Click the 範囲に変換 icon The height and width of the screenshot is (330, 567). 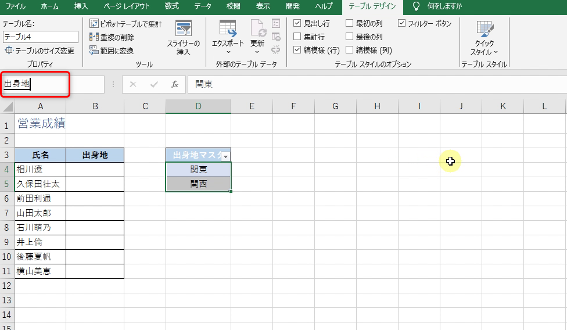94,51
